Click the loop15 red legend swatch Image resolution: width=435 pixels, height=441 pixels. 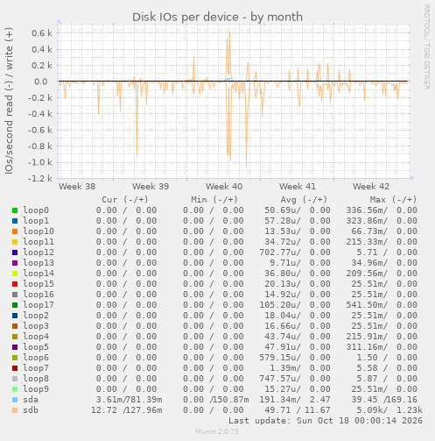tap(15, 284)
